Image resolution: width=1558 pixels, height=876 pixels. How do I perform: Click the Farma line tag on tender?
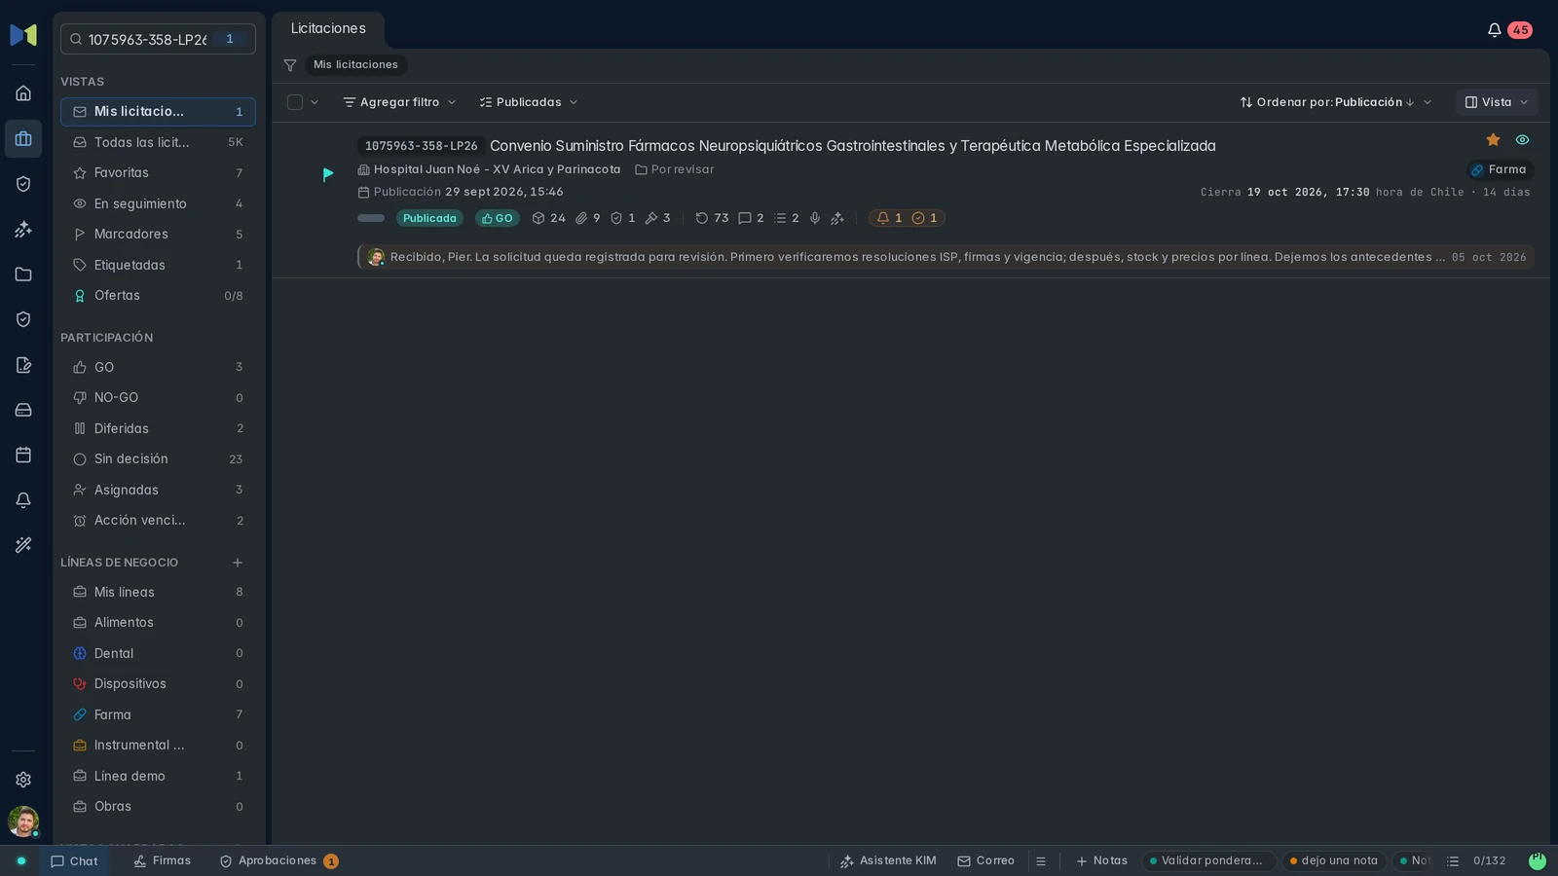[x=1500, y=169]
